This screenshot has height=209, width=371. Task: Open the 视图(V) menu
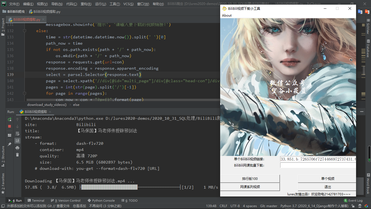click(42, 4)
